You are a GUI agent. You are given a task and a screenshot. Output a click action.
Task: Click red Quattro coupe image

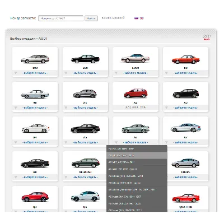point(186,198)
